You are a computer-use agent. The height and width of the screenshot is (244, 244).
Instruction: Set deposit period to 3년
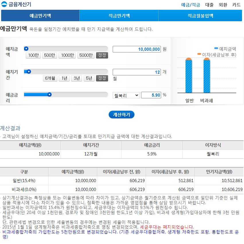click(x=77, y=78)
